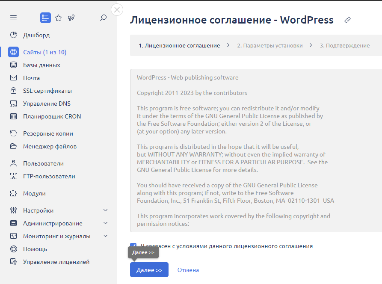
Task: Open Менеджер файлов
Action: click(x=50, y=146)
